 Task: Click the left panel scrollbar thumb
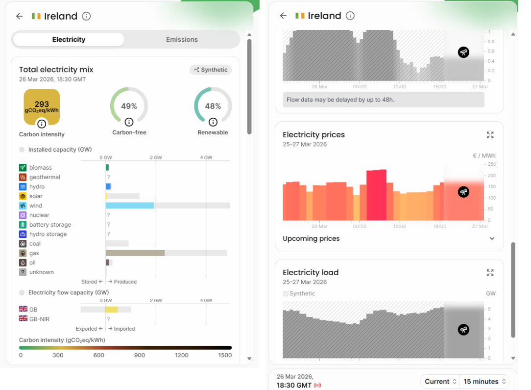pos(249,86)
